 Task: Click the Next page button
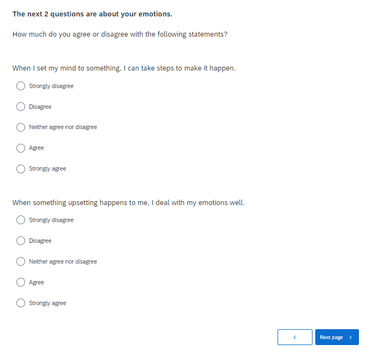(332, 337)
